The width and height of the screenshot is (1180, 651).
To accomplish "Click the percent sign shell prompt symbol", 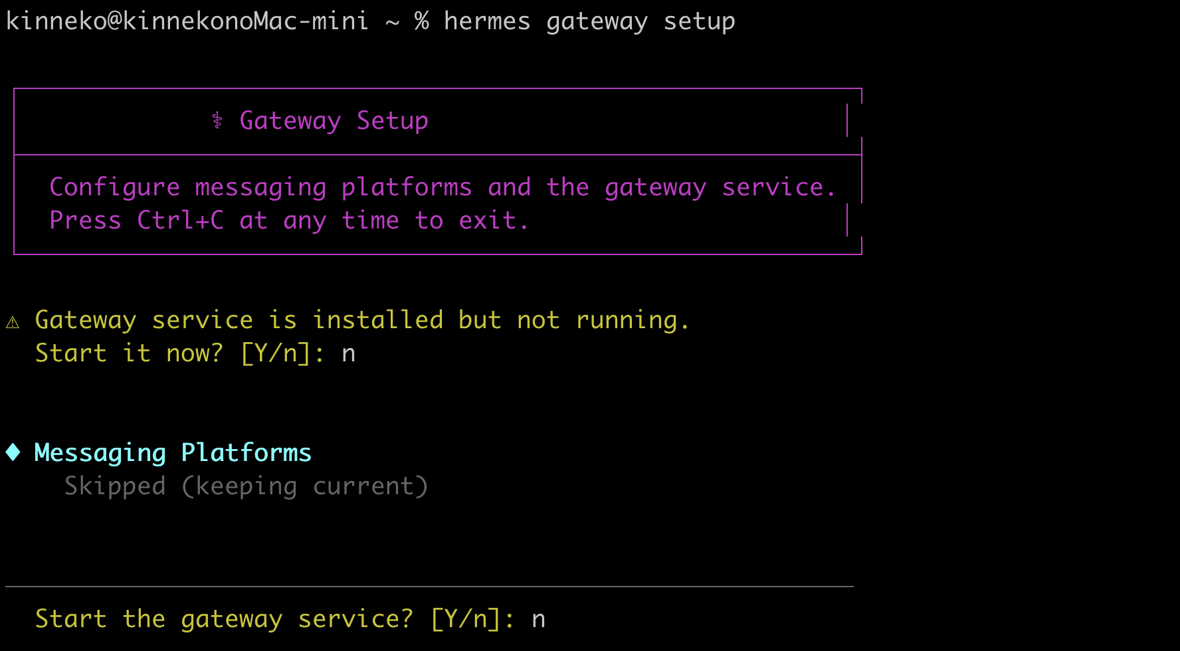I will click(421, 21).
